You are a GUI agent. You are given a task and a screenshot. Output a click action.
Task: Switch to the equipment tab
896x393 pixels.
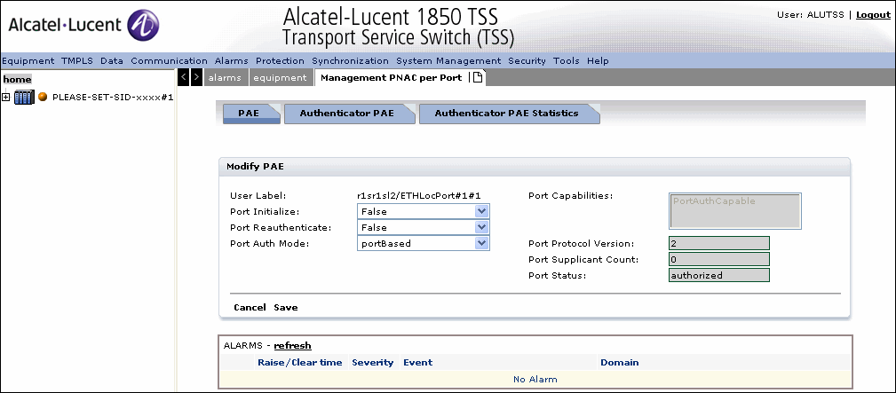click(280, 78)
